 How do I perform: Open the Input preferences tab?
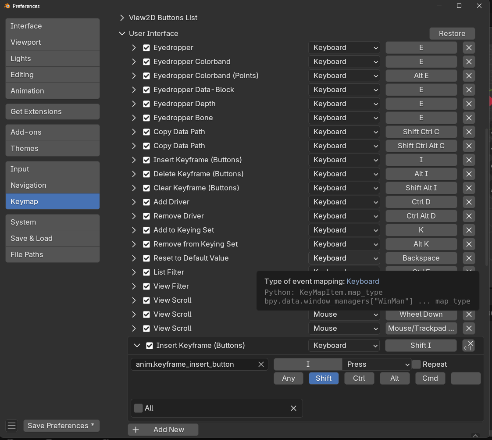pos(53,169)
